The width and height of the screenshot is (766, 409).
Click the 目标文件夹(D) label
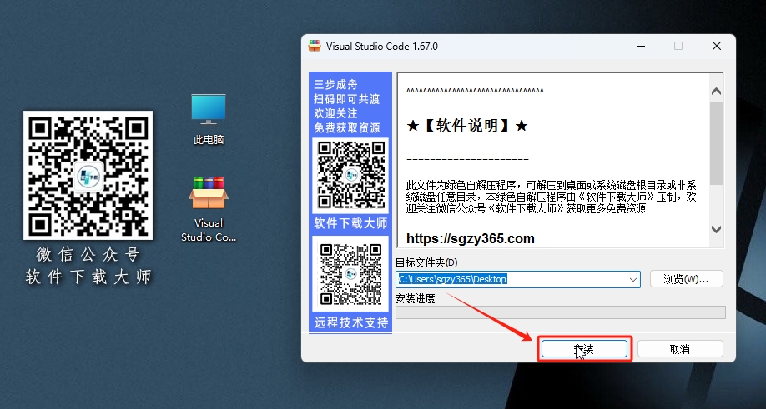426,262
